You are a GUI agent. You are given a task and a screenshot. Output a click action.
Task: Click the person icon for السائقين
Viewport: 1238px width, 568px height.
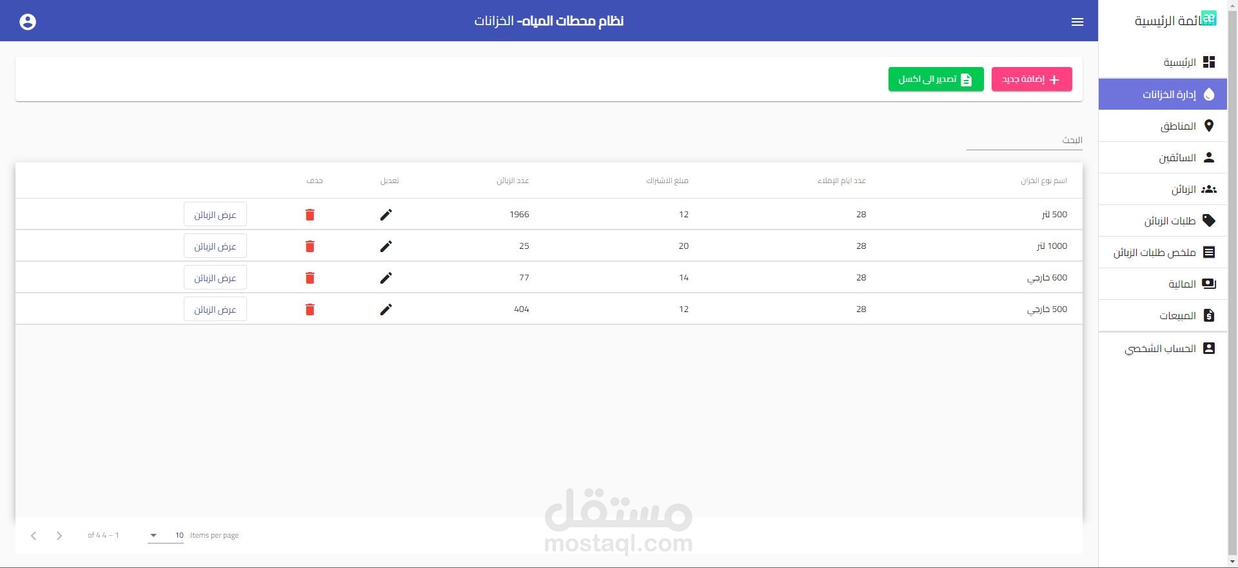click(x=1209, y=157)
